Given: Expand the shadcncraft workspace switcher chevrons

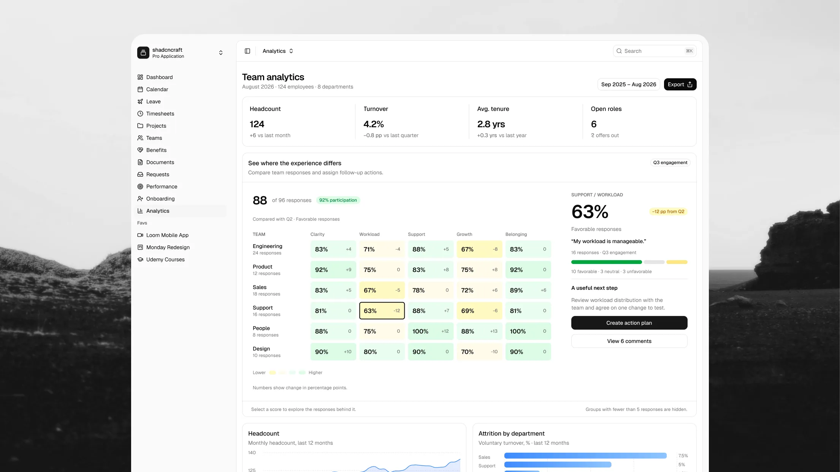Looking at the screenshot, I should (x=221, y=53).
